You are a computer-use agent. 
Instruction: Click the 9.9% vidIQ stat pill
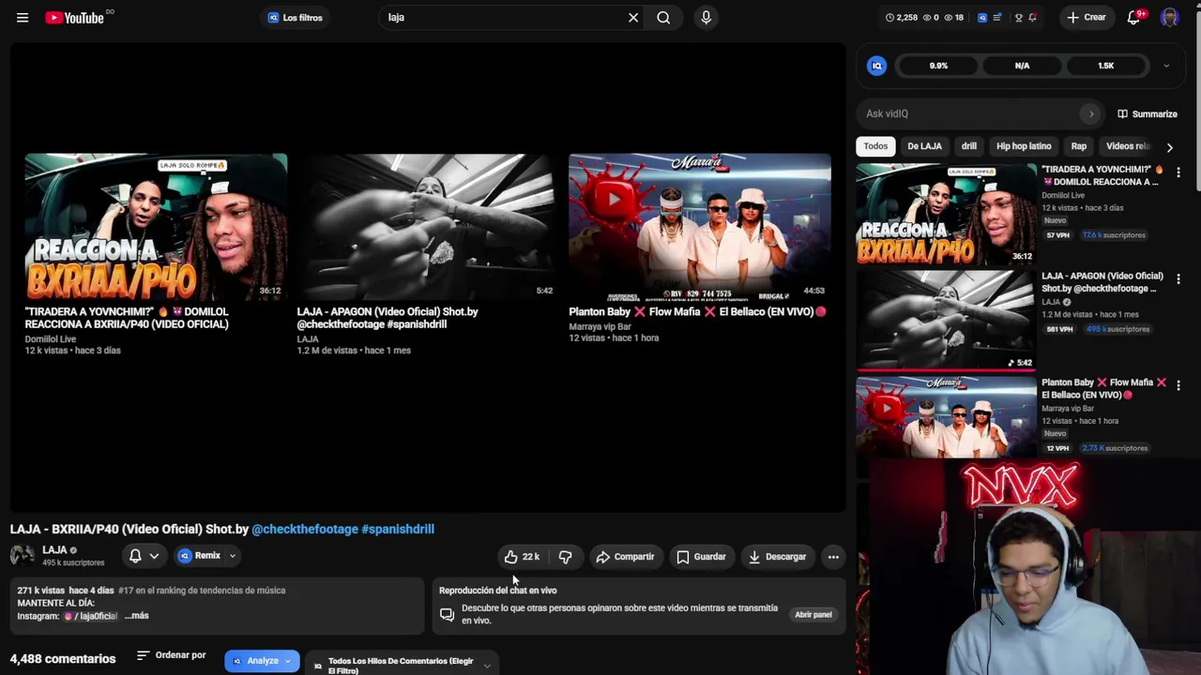tap(938, 66)
